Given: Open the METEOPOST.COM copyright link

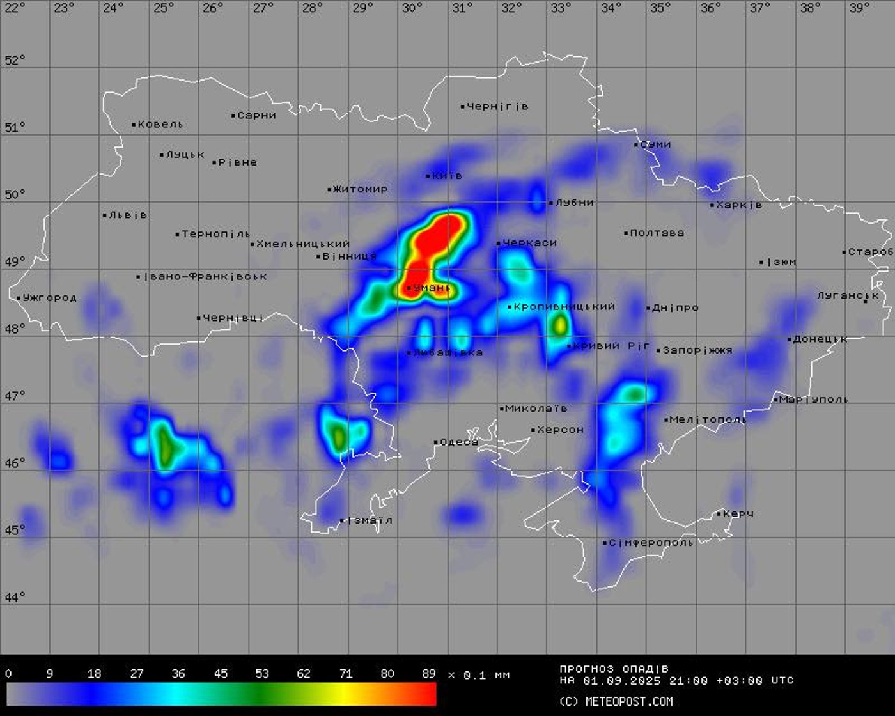Looking at the screenshot, I should point(616,702).
